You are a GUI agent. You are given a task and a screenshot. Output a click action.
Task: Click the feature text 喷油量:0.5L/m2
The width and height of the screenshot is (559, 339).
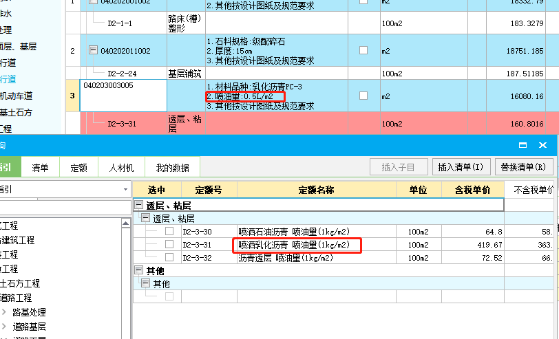pyautogui.click(x=244, y=96)
